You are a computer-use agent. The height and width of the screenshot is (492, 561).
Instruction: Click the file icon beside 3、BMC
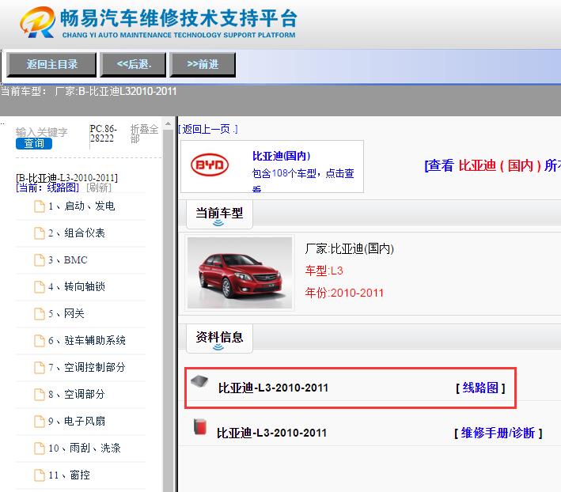(40, 260)
